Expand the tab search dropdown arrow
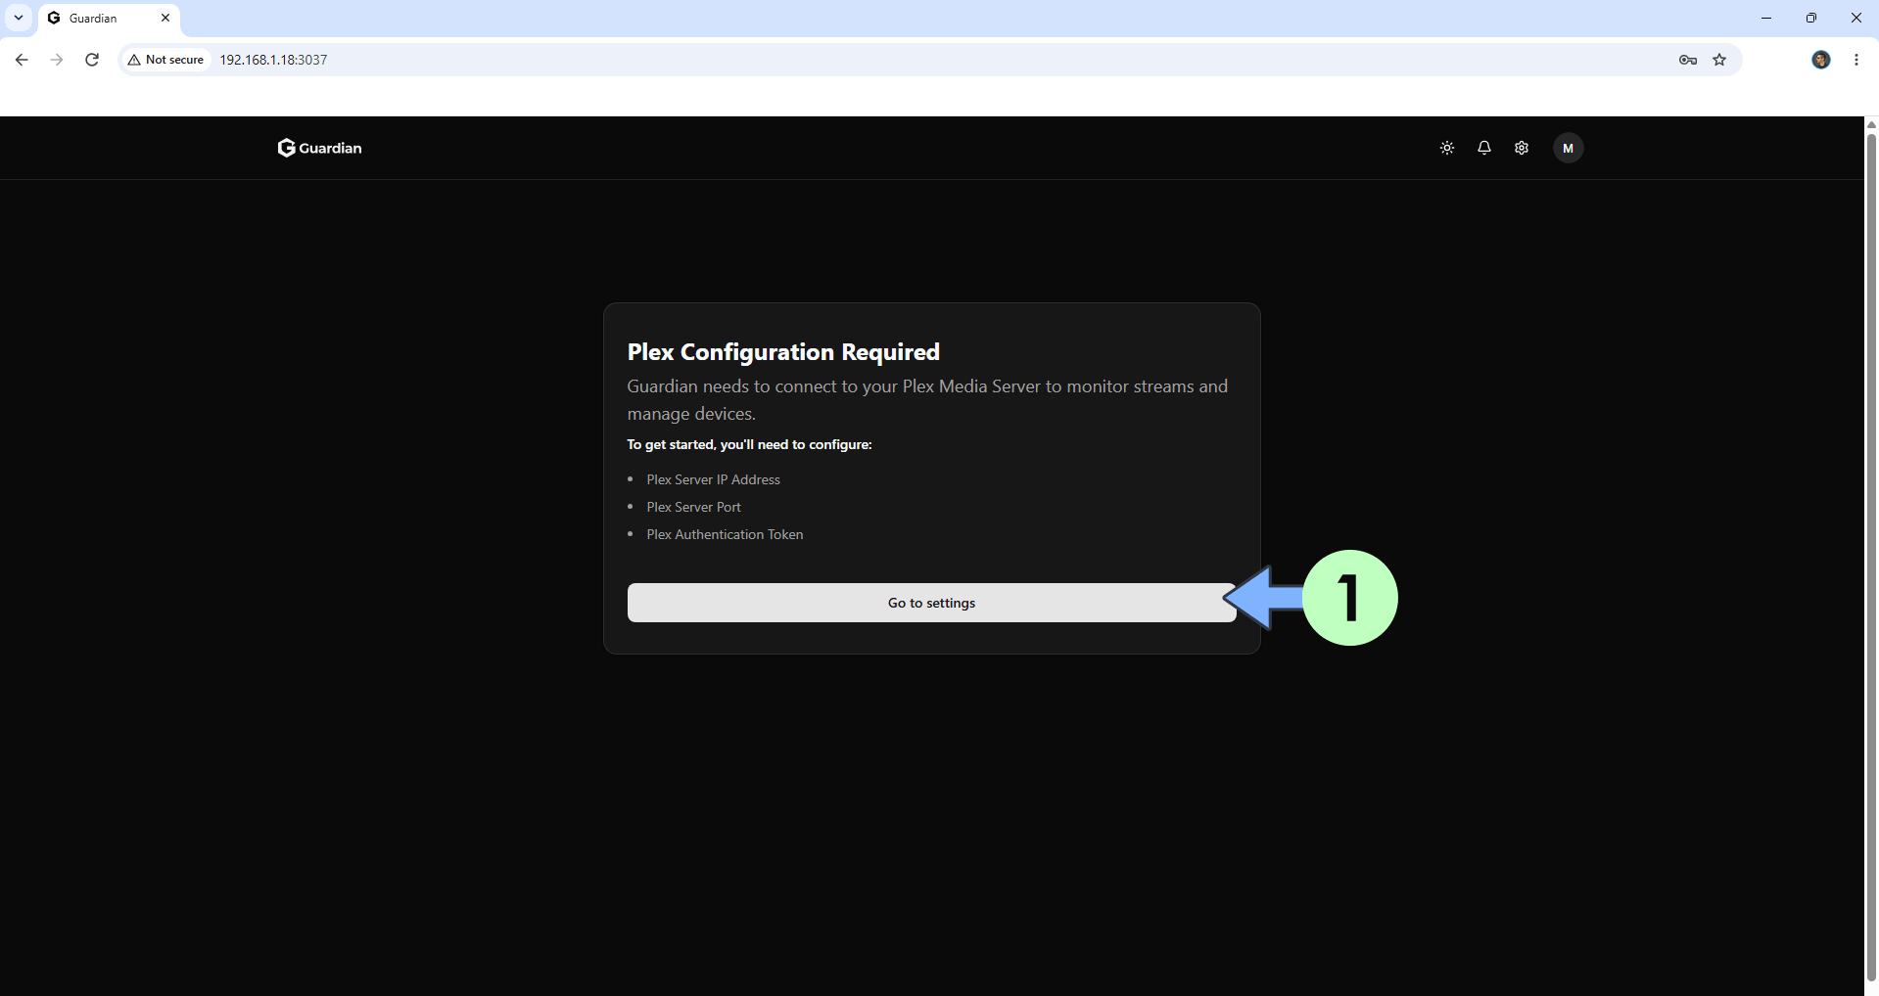 pos(19,18)
